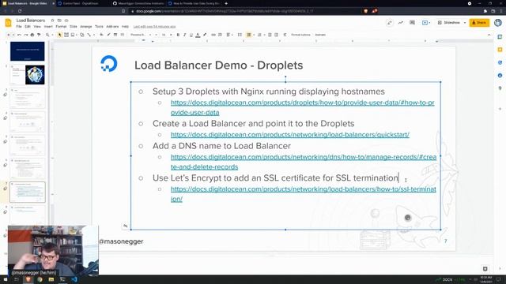Viewport: 506px width, 284px height.
Task: Open the load-balancers quickstart link
Action: pos(290,135)
